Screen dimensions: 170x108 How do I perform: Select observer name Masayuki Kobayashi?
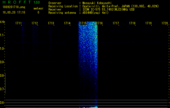97,3
